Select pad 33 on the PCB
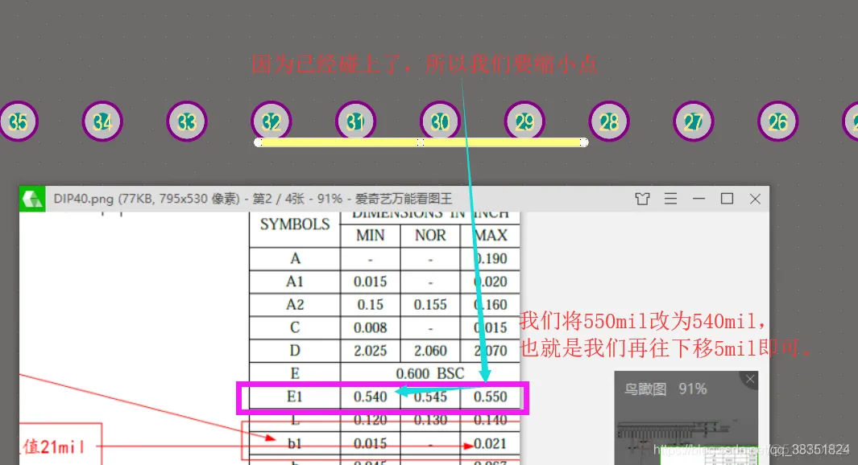Viewport: 858px width, 465px height. 187,122
